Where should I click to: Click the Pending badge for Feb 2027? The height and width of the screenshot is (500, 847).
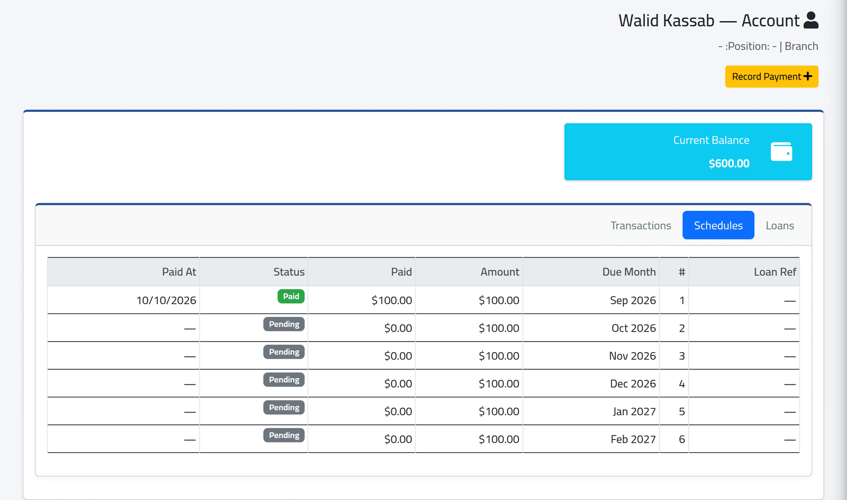point(284,435)
